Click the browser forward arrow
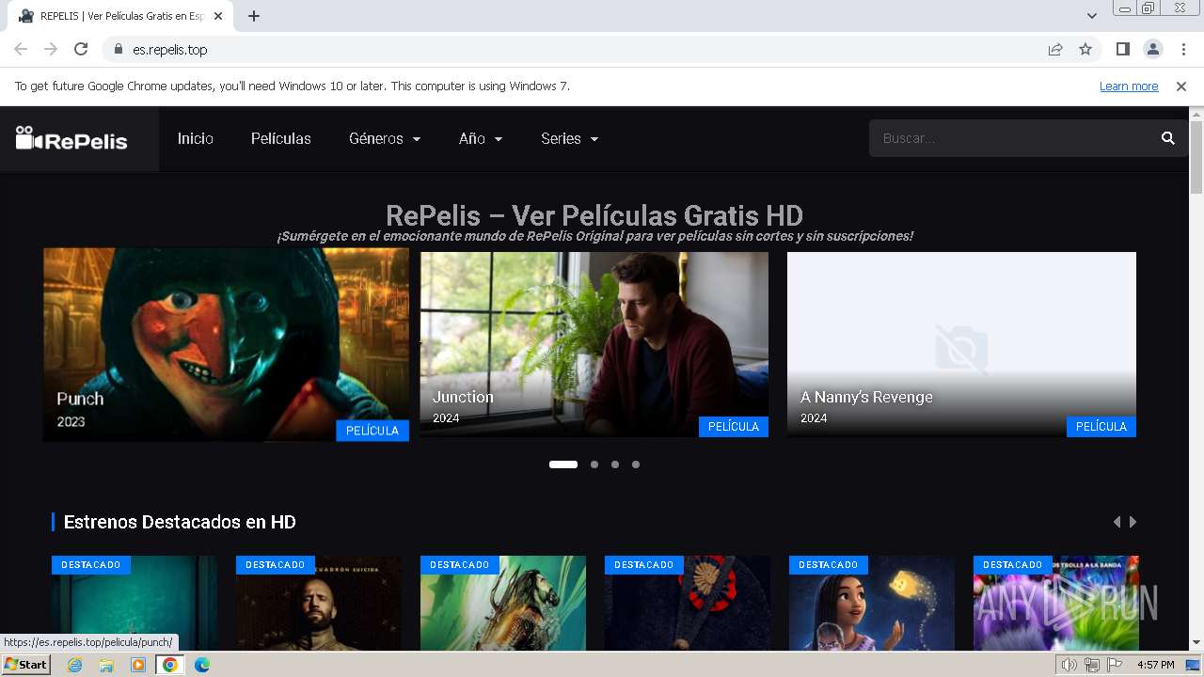Screen dimensions: 1204x677 tap(51, 50)
